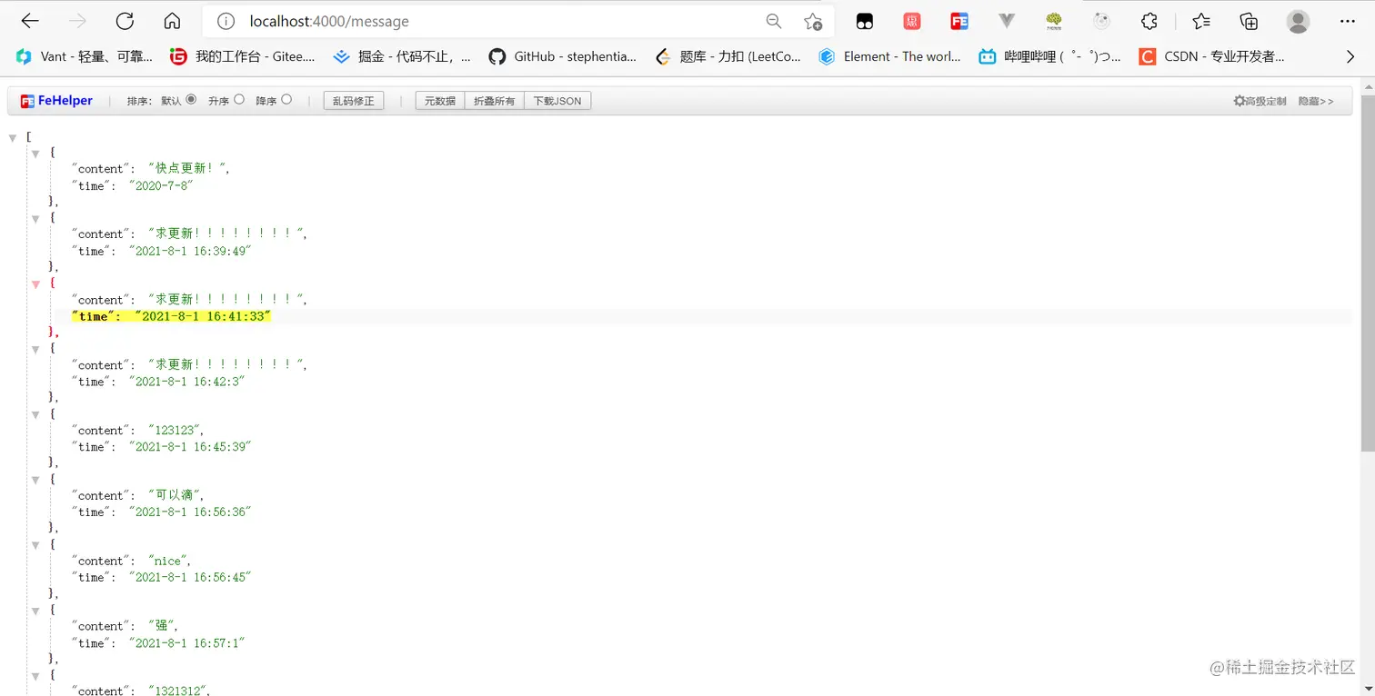Click the time value "2021-8-1 16:56:45"
The width and height of the screenshot is (1375, 696).
coord(190,577)
